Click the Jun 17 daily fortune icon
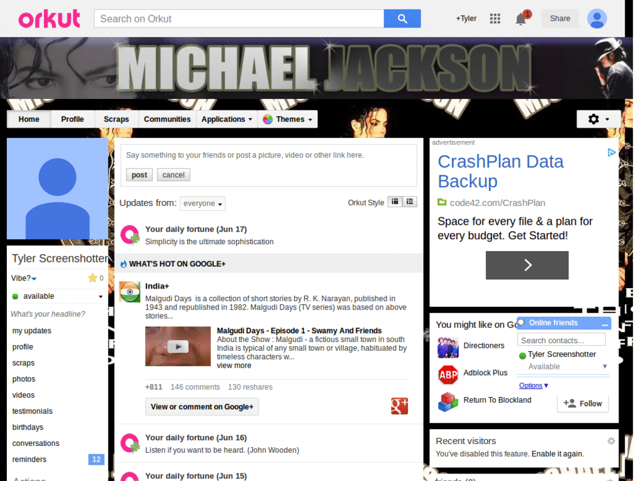This screenshot has width=641, height=481. click(130, 235)
